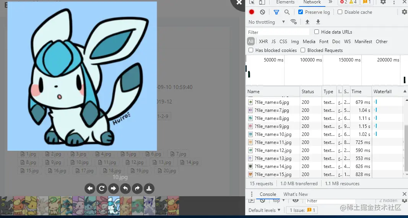This screenshot has height=218, width=408.
Task: Click the 1 Issue button
Action: point(302,210)
